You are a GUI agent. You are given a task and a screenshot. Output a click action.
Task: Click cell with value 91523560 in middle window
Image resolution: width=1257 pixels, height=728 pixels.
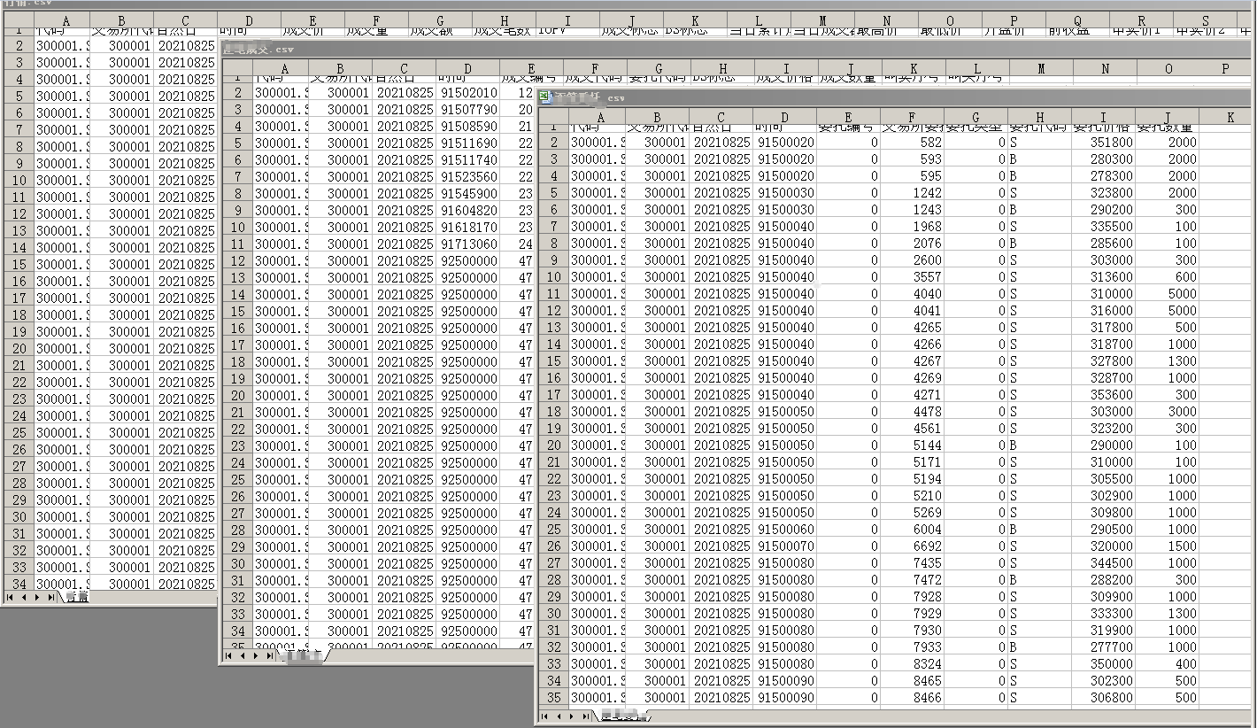point(467,176)
